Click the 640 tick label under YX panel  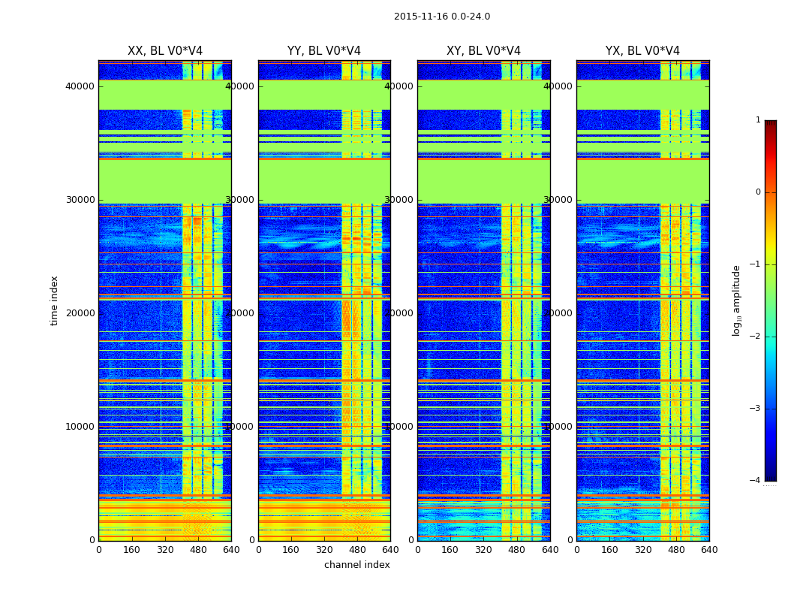709,550
